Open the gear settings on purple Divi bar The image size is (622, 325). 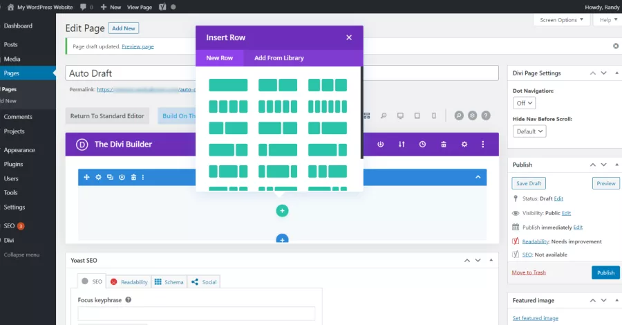[464, 144]
